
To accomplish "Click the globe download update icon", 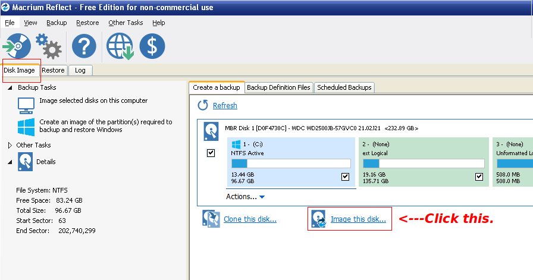I will [120, 46].
